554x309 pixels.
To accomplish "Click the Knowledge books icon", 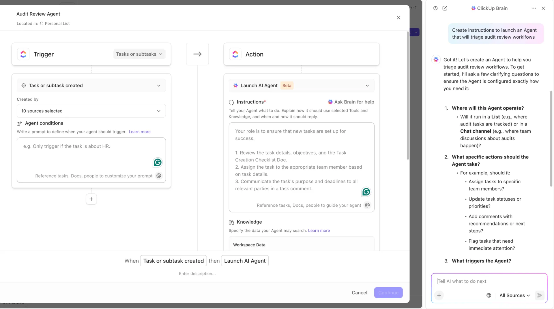I will coord(231,222).
